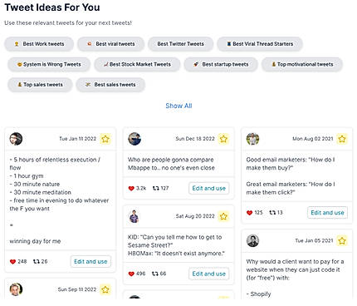Image resolution: width=357 pixels, height=306 pixels.
Task: Expand categories with Show All
Action: (x=178, y=106)
